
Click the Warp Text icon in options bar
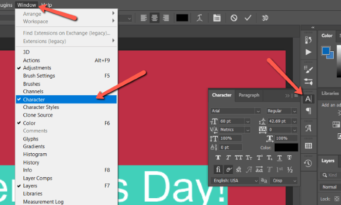pyautogui.click(x=199, y=18)
